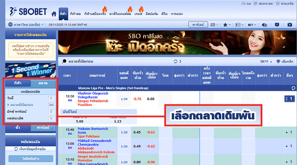
Task: Click speech bubble icon beside ตลาดที่เปิดก่อน header
Action: click(x=64, y=61)
